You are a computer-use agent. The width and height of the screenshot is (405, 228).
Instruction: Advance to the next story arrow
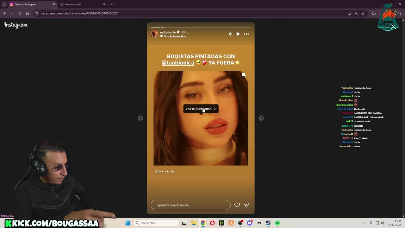pyautogui.click(x=261, y=118)
